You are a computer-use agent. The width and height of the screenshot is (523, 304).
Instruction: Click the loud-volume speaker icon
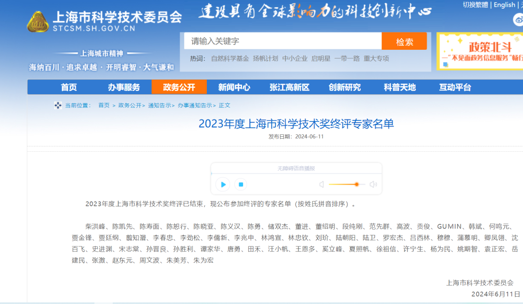tap(373, 184)
